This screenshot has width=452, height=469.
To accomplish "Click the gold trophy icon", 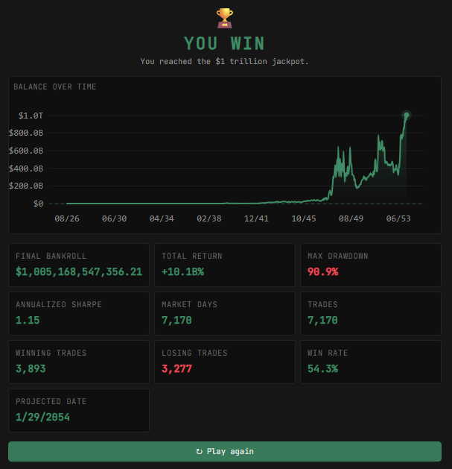I will pos(225,18).
